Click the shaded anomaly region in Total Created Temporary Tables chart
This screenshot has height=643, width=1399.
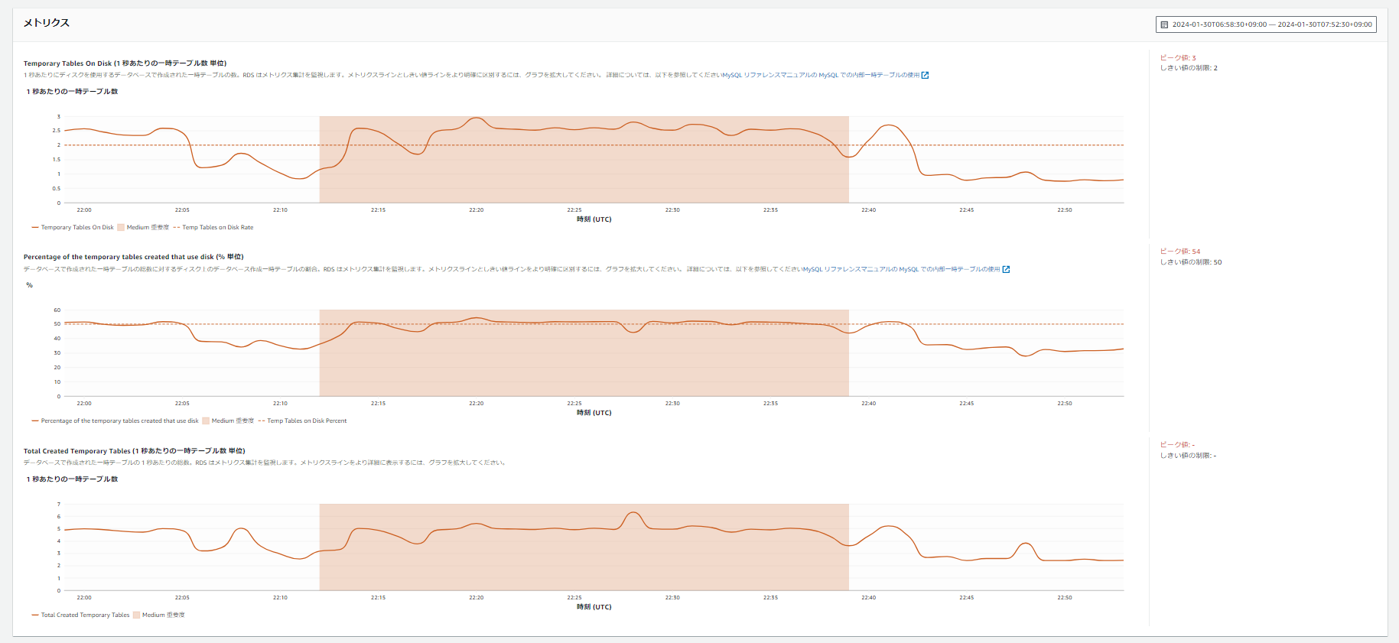coord(584,547)
